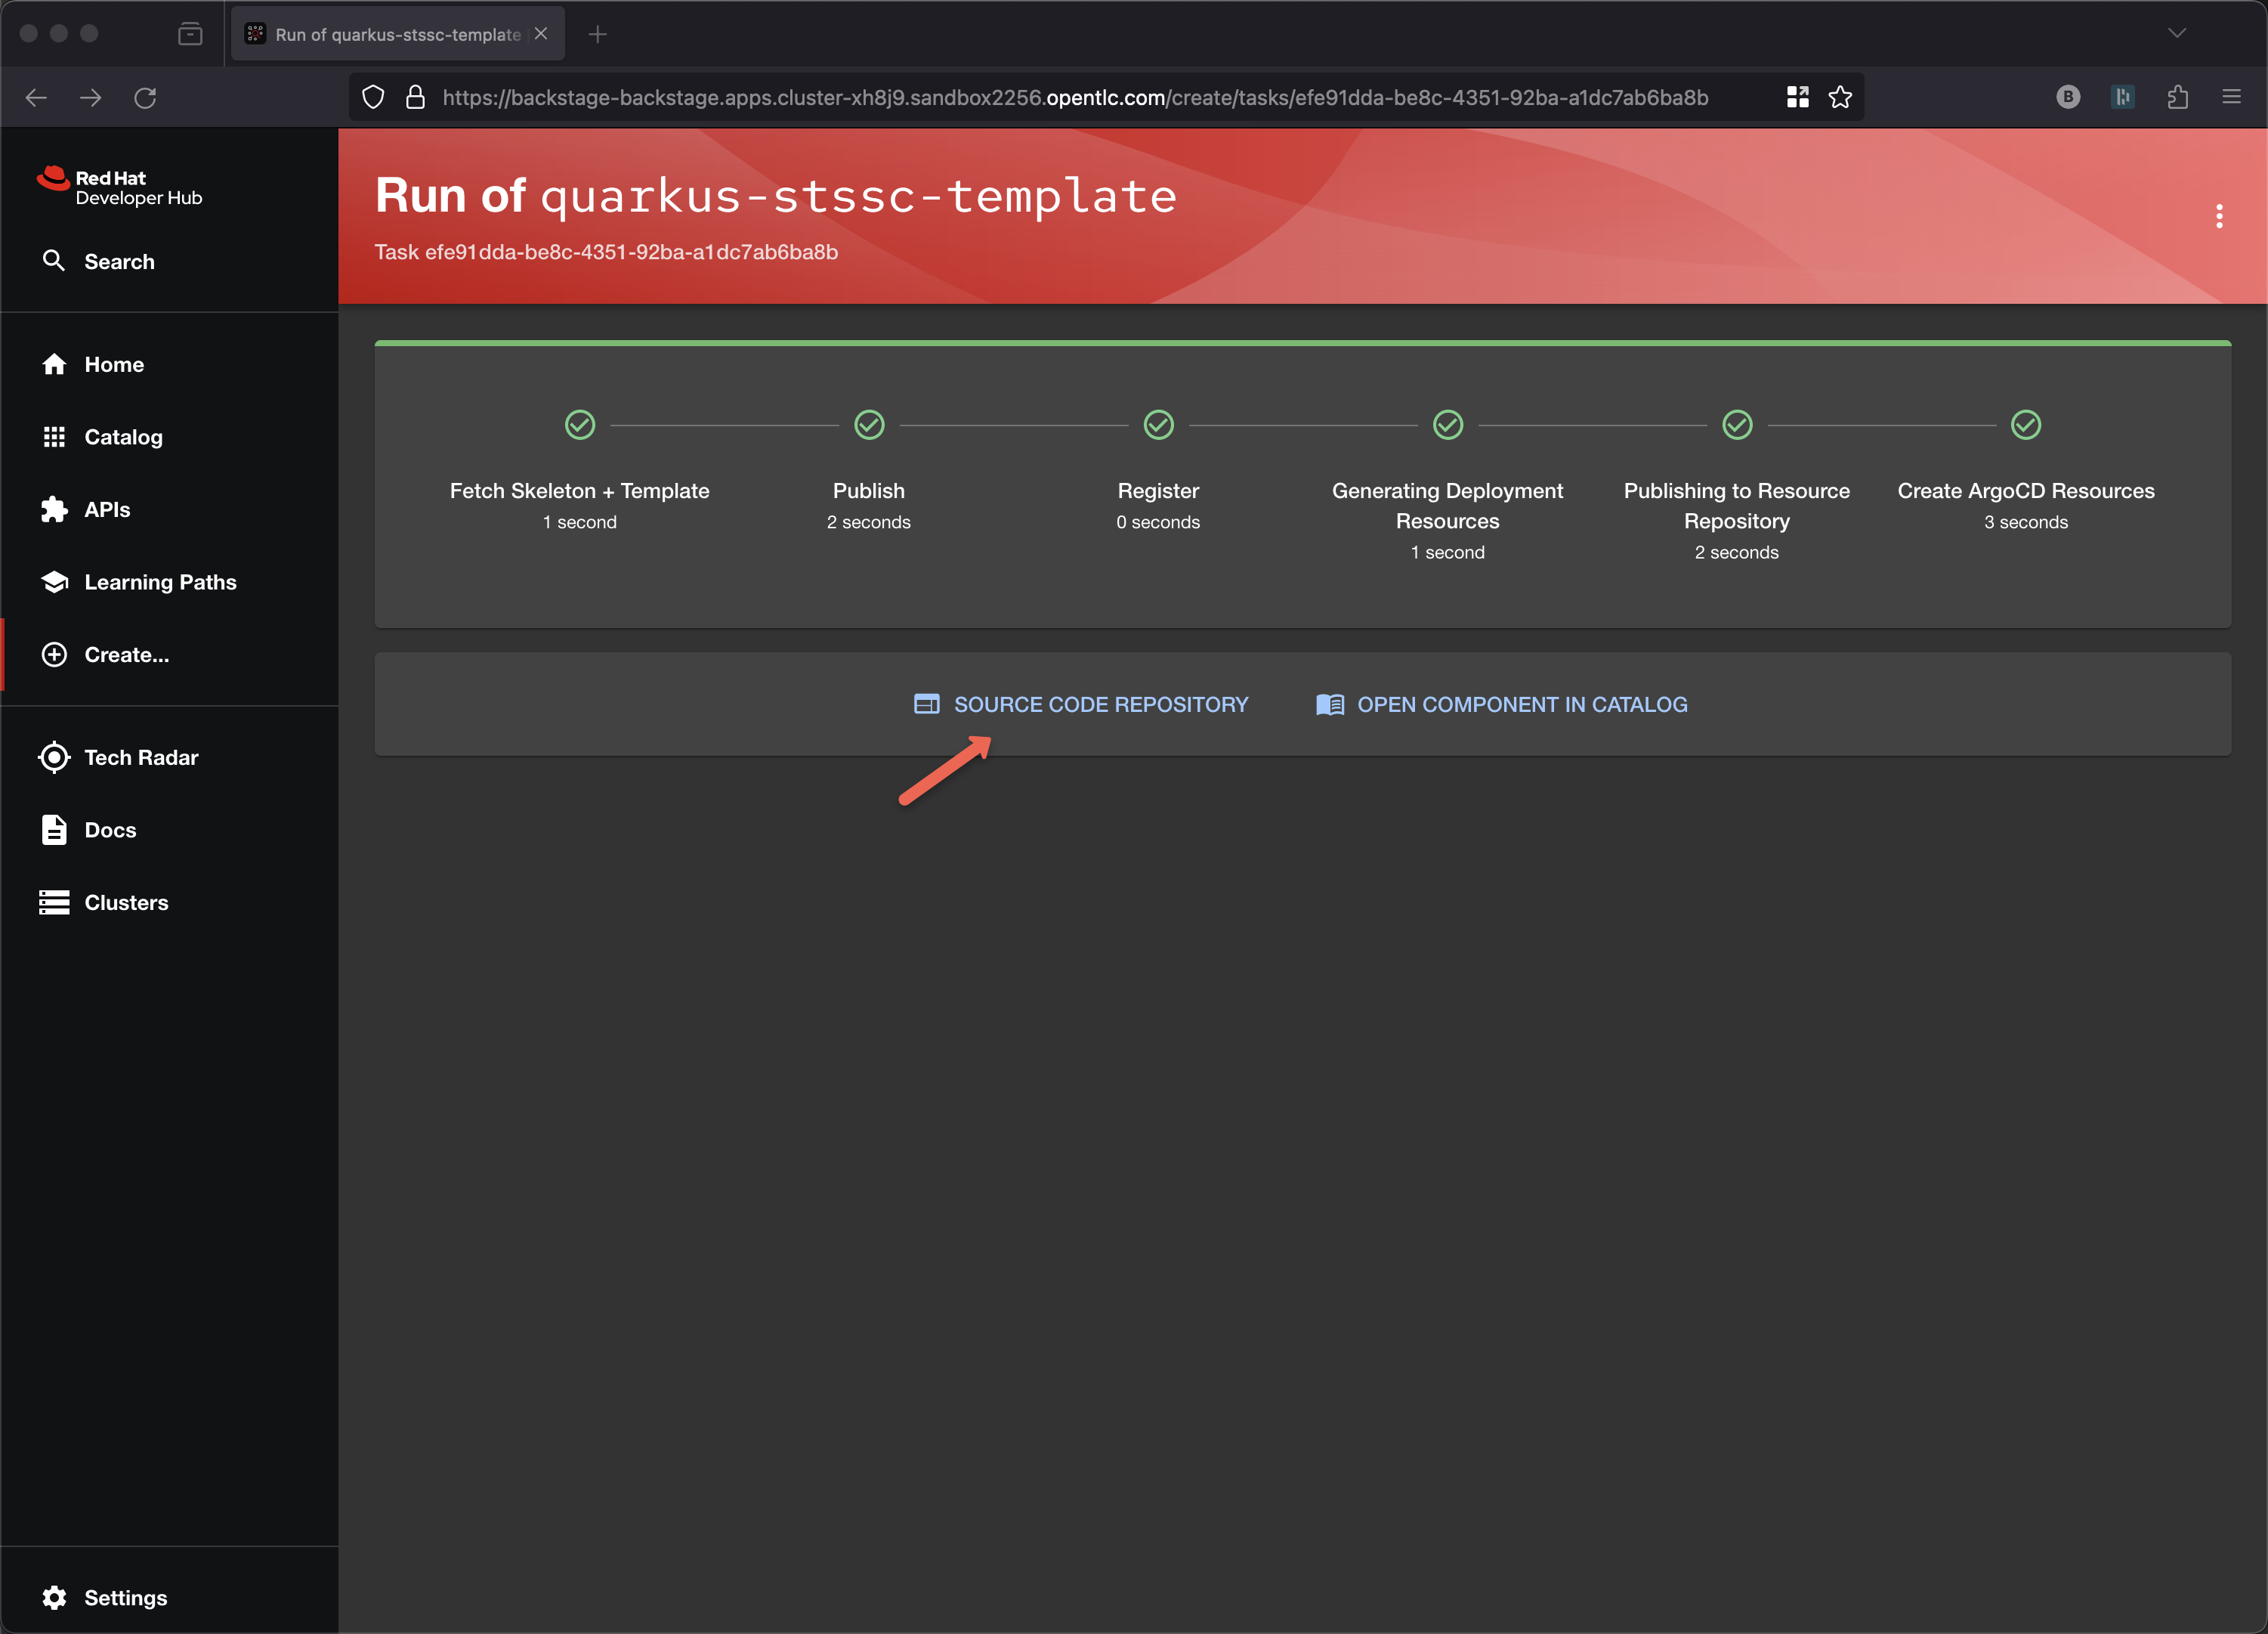Select the Fetch Skeleton + Template step
The width and height of the screenshot is (2268, 1634).
[579, 491]
